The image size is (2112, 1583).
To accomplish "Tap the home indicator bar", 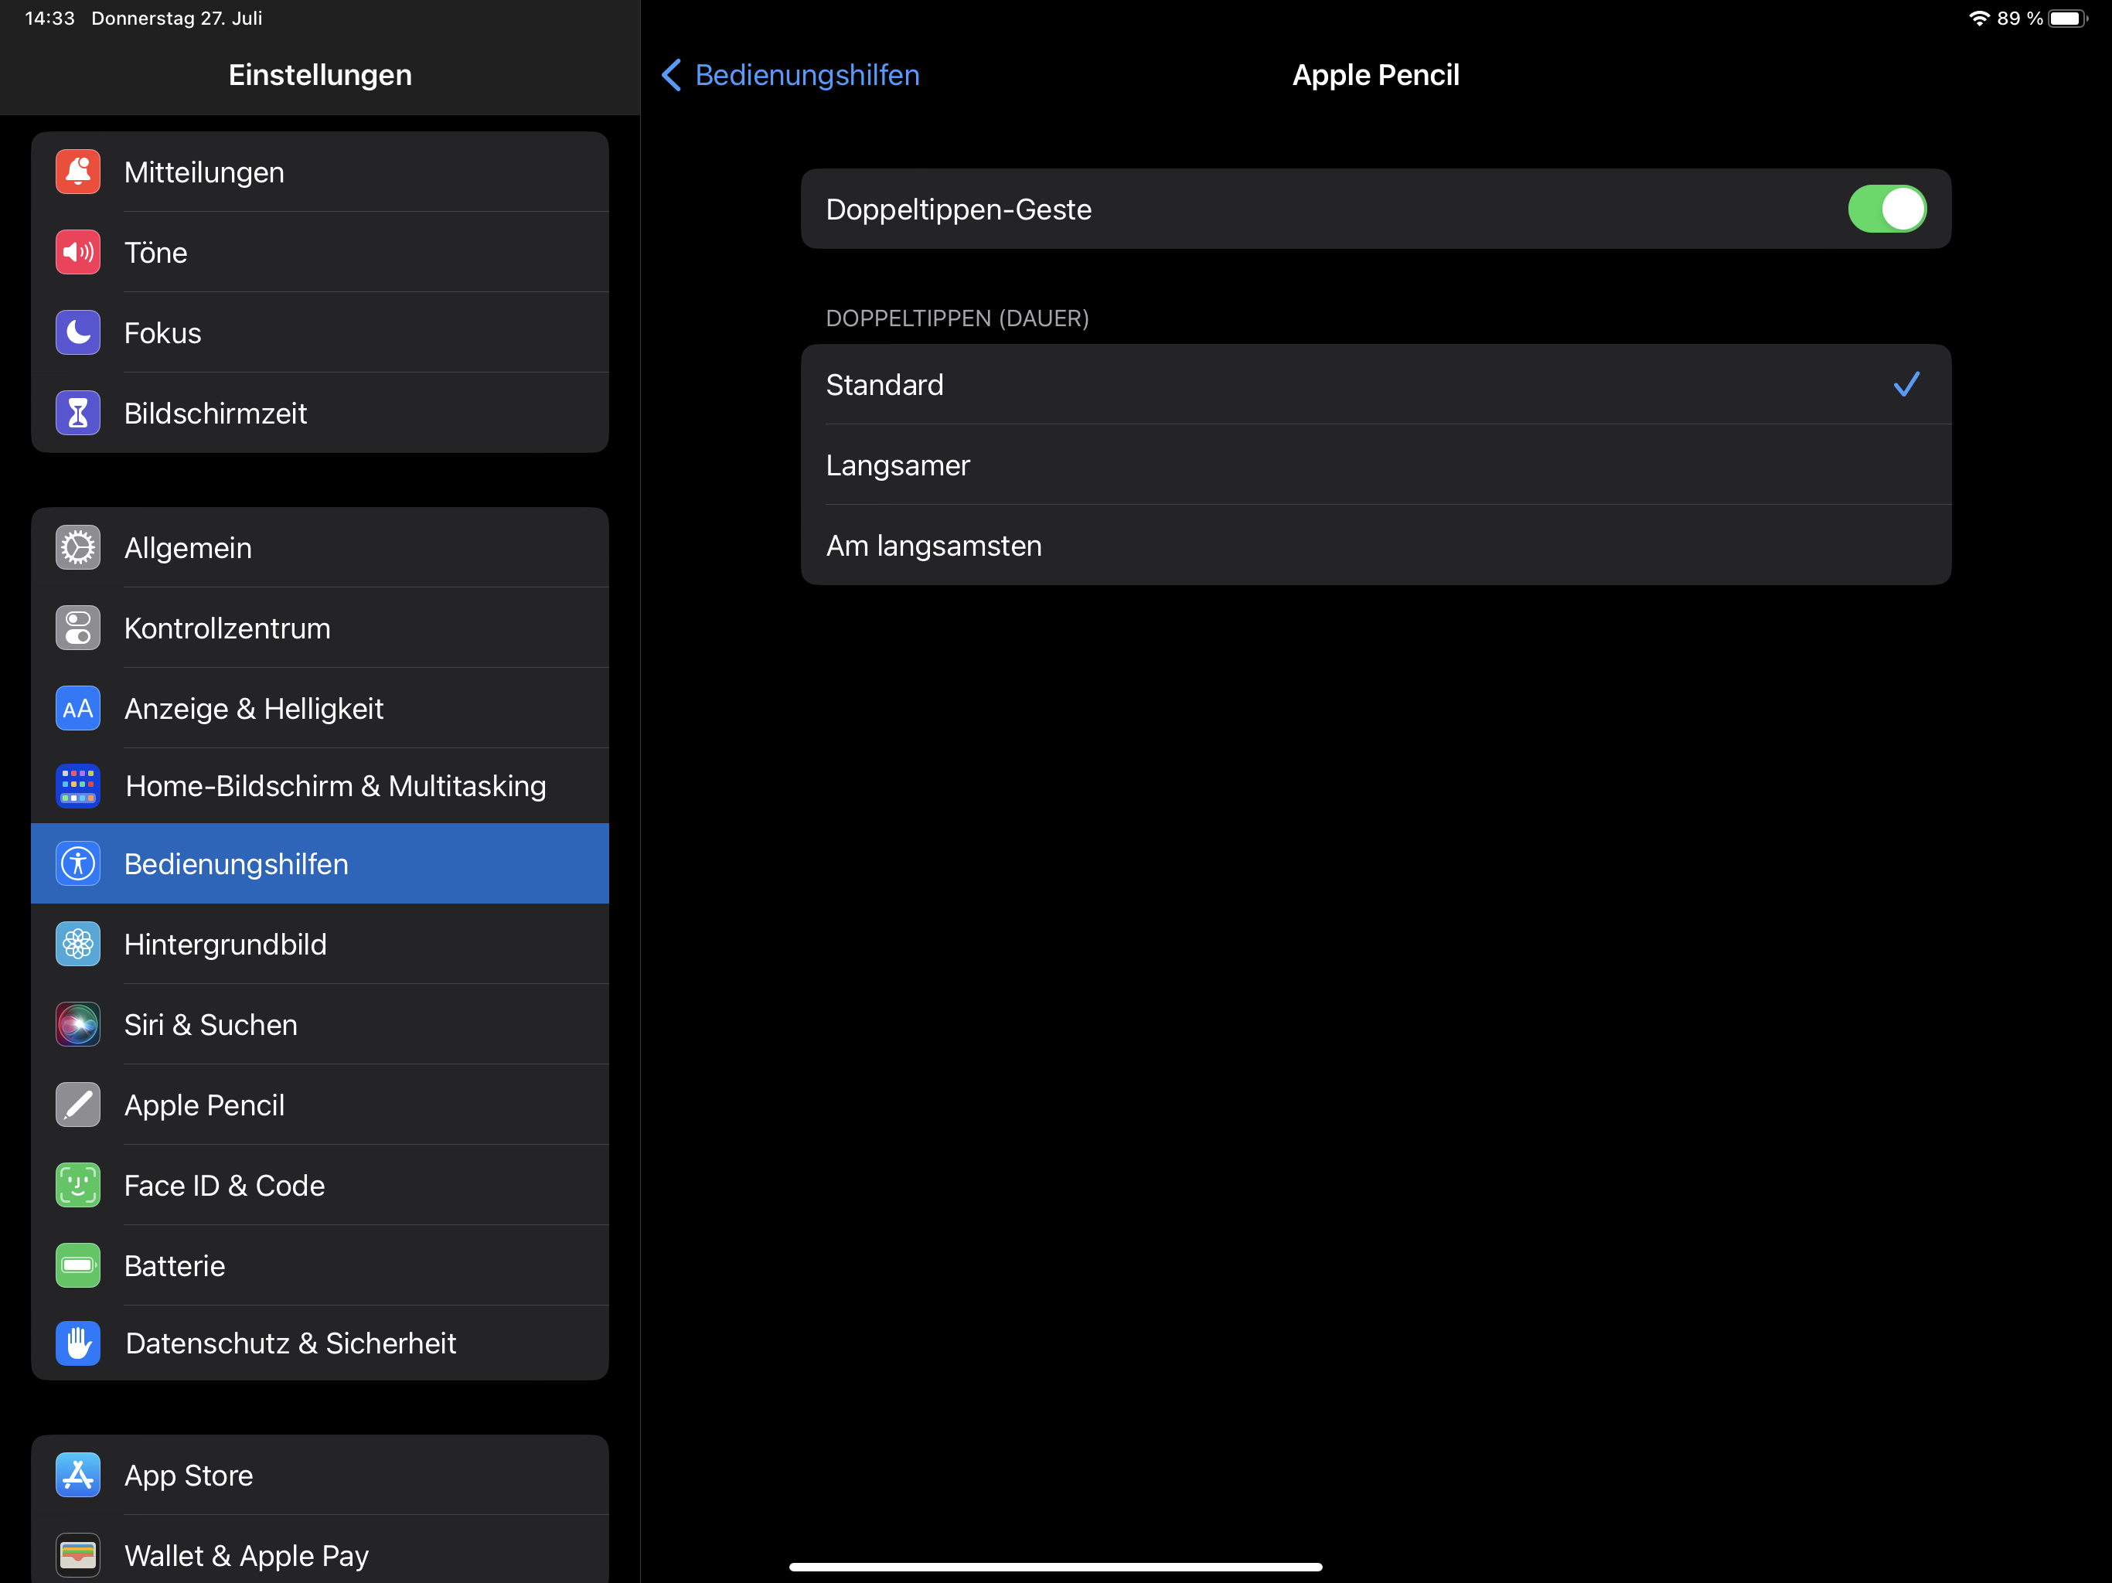I will (1055, 1567).
